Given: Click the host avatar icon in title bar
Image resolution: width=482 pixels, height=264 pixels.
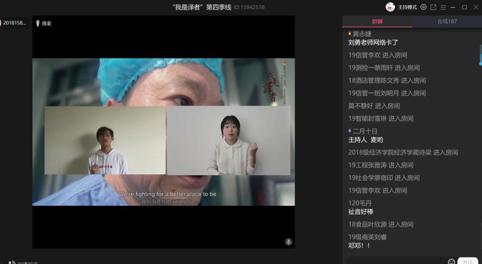Looking at the screenshot, I should pos(390,7).
